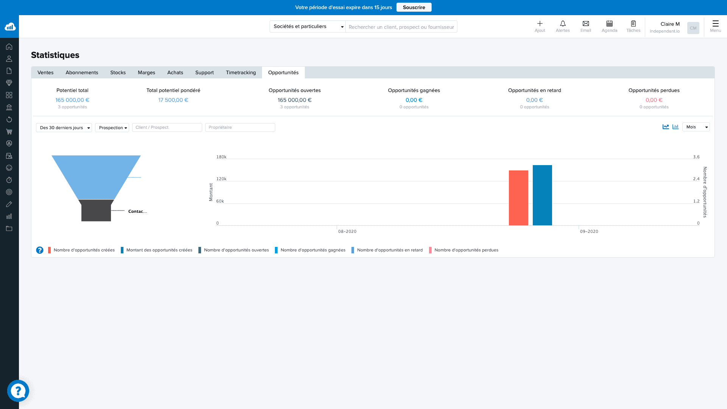The height and width of the screenshot is (409, 727).
Task: Click the Propriétaire filter field
Action: pos(240,127)
